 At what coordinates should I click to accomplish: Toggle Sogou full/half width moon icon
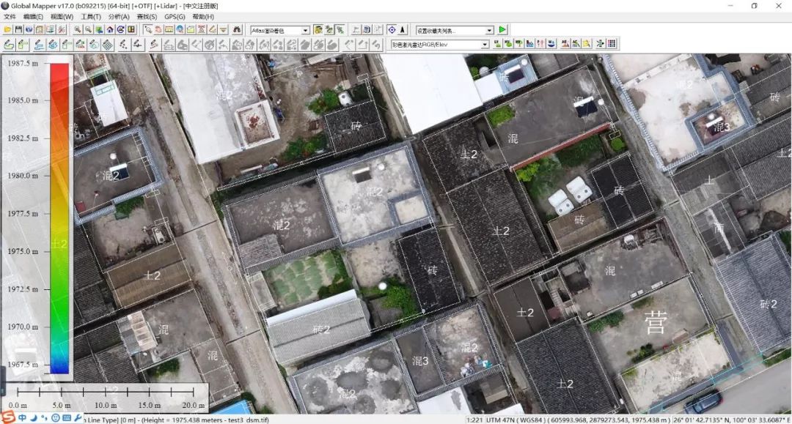[33, 418]
